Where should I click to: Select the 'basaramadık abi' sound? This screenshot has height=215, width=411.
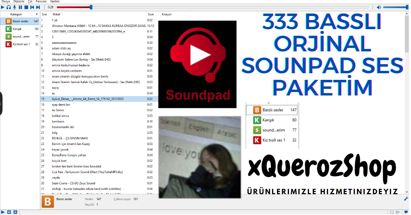[x=99, y=127]
